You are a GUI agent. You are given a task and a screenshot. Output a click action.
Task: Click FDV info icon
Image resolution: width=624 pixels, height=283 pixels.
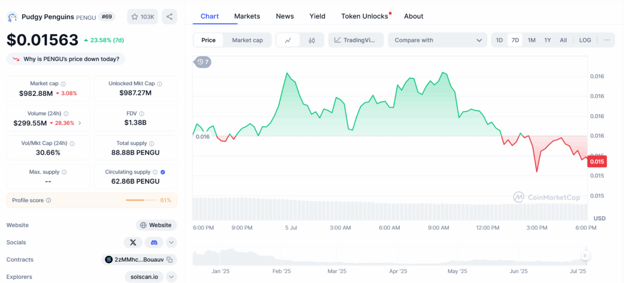(141, 113)
